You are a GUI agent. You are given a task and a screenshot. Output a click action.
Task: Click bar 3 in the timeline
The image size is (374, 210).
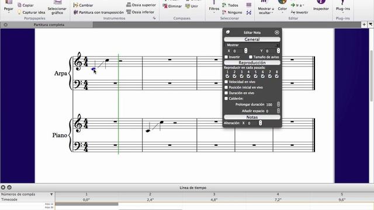coord(214,194)
